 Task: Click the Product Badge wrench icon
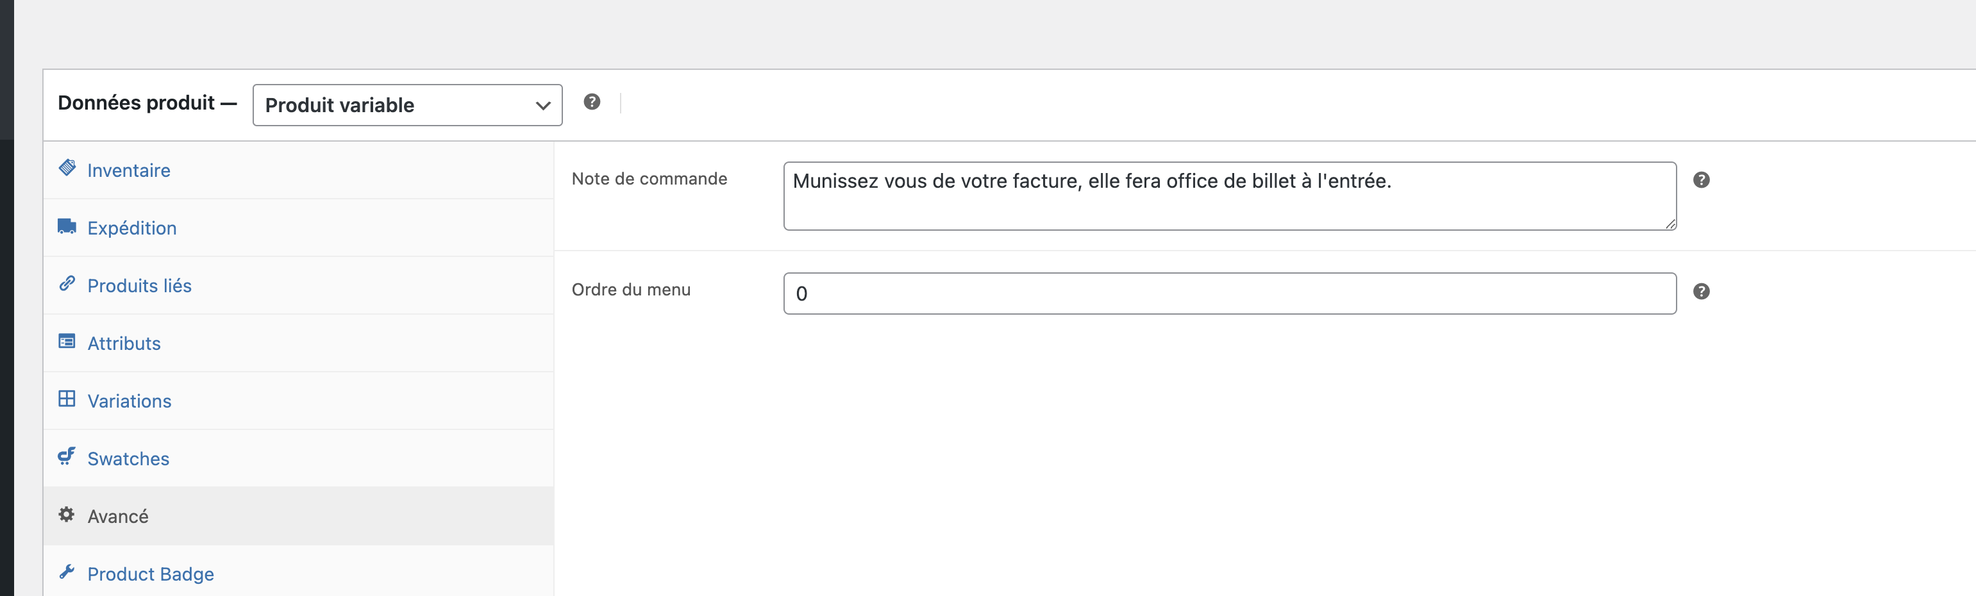pyautogui.click(x=67, y=572)
